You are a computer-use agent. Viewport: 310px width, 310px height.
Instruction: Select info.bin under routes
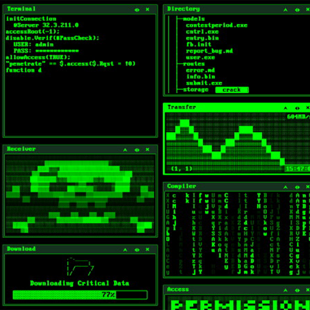pyautogui.click(x=200, y=77)
